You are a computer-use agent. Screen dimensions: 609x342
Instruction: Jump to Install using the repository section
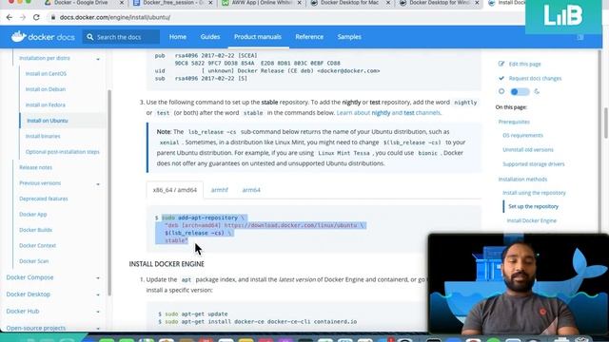click(x=534, y=193)
